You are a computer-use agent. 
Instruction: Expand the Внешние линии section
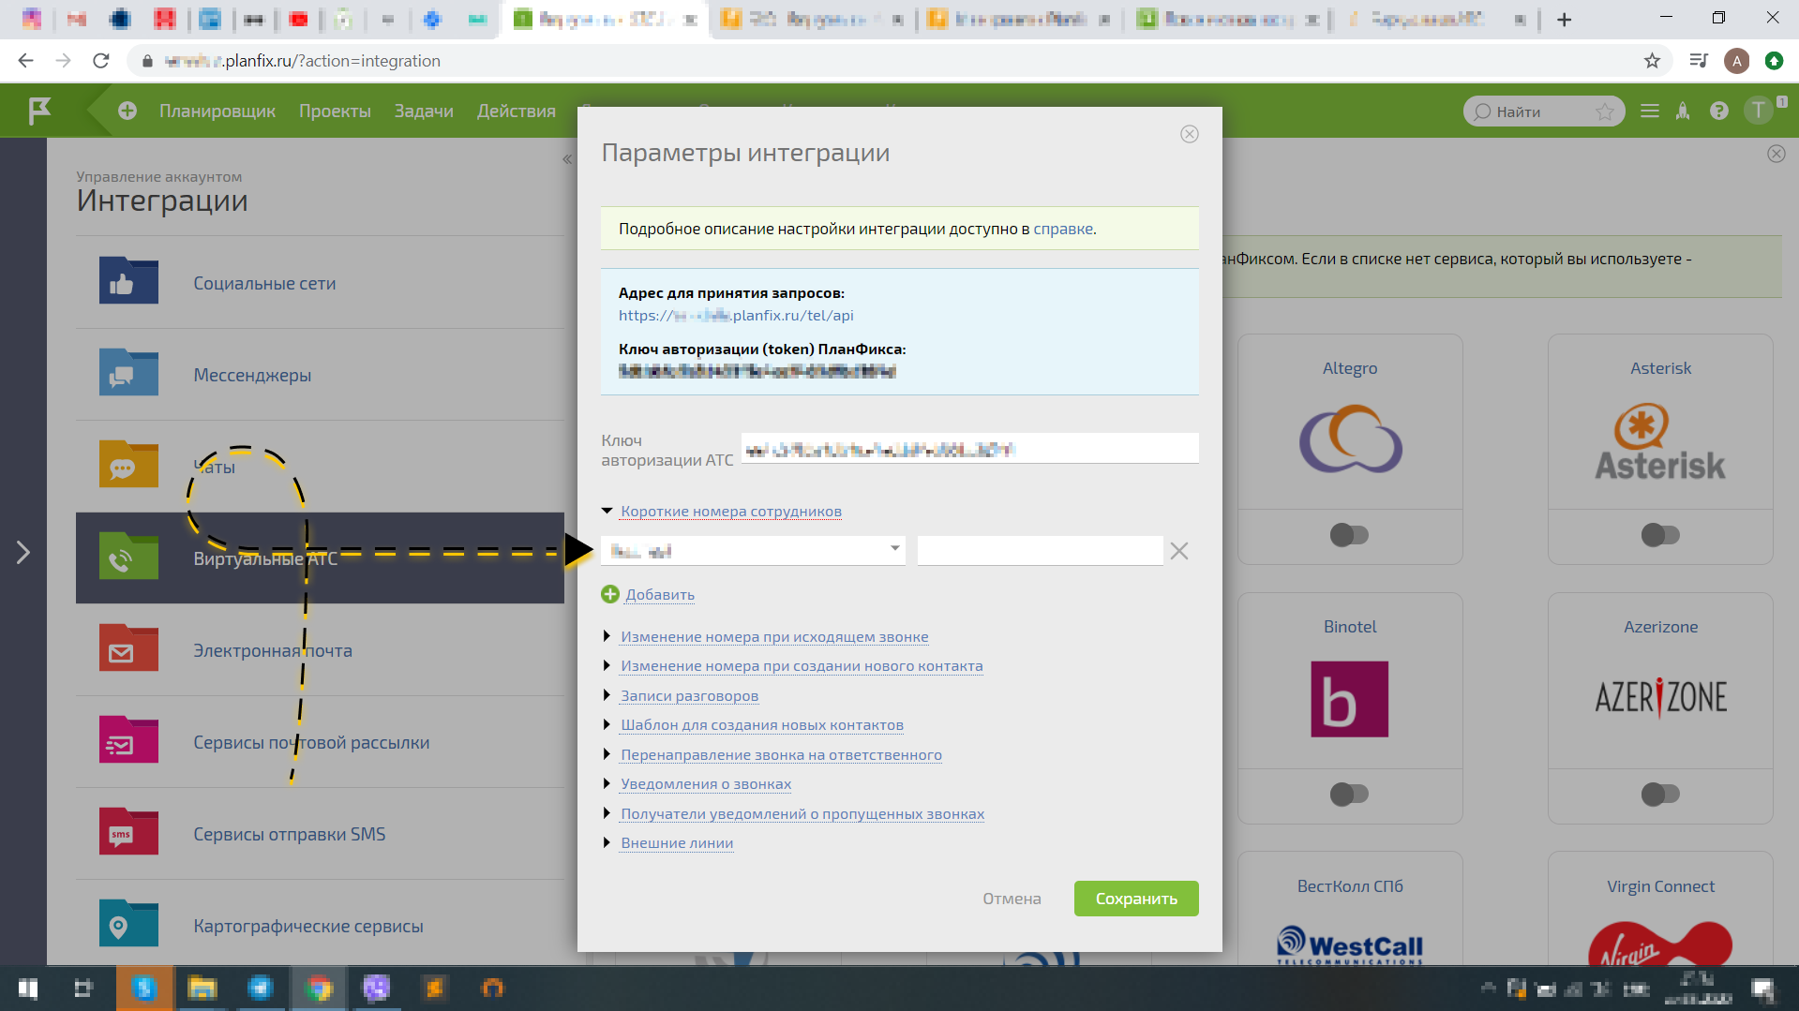676,842
